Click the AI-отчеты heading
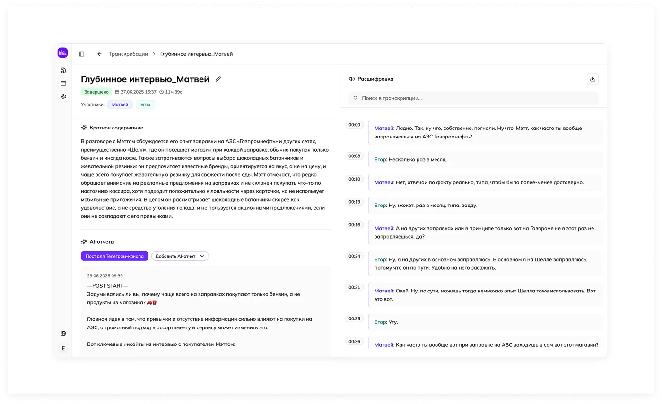Viewport: 662px width, 404px height. (102, 242)
